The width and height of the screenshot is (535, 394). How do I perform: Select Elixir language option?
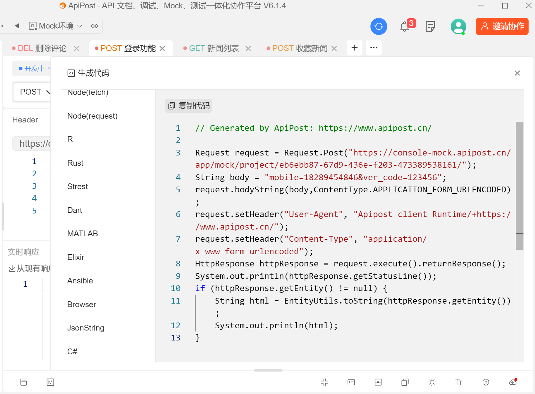pyautogui.click(x=76, y=257)
